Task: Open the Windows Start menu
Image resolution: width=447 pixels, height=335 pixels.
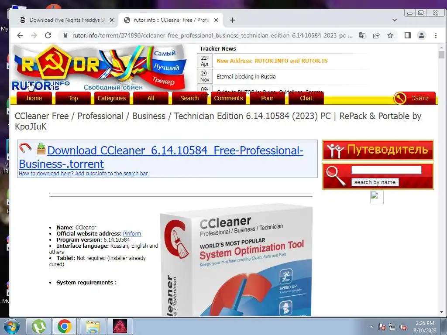Action: tap(12, 326)
